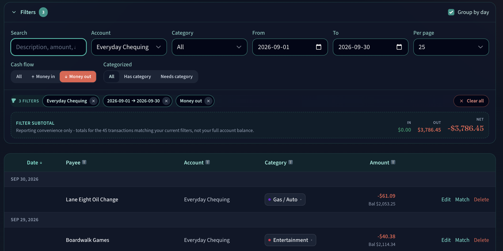Click the Clear all button
Viewport: 503px width, 251px height.
pyautogui.click(x=471, y=101)
